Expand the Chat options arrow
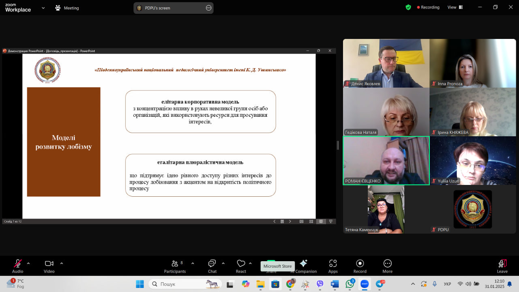Viewport: 519px width, 292px height. 223,263
